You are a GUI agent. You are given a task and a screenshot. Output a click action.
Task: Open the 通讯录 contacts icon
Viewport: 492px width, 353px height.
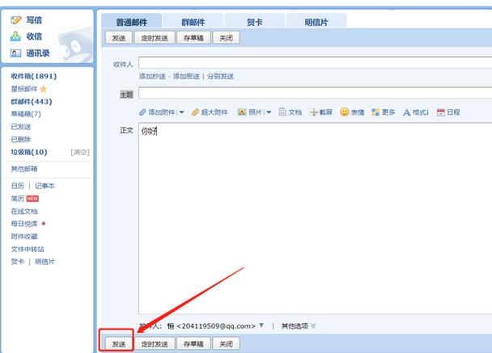coord(15,53)
